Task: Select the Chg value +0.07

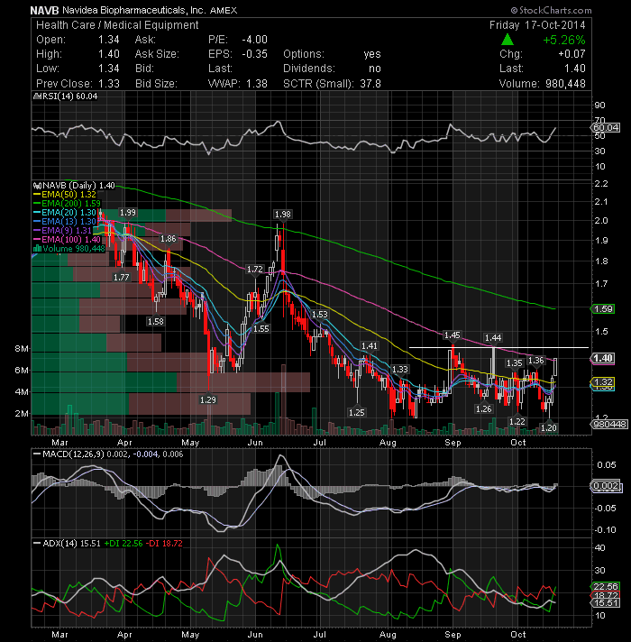Action: (572, 53)
